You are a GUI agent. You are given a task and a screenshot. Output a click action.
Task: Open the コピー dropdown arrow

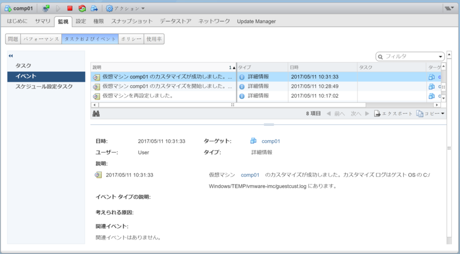(x=443, y=114)
